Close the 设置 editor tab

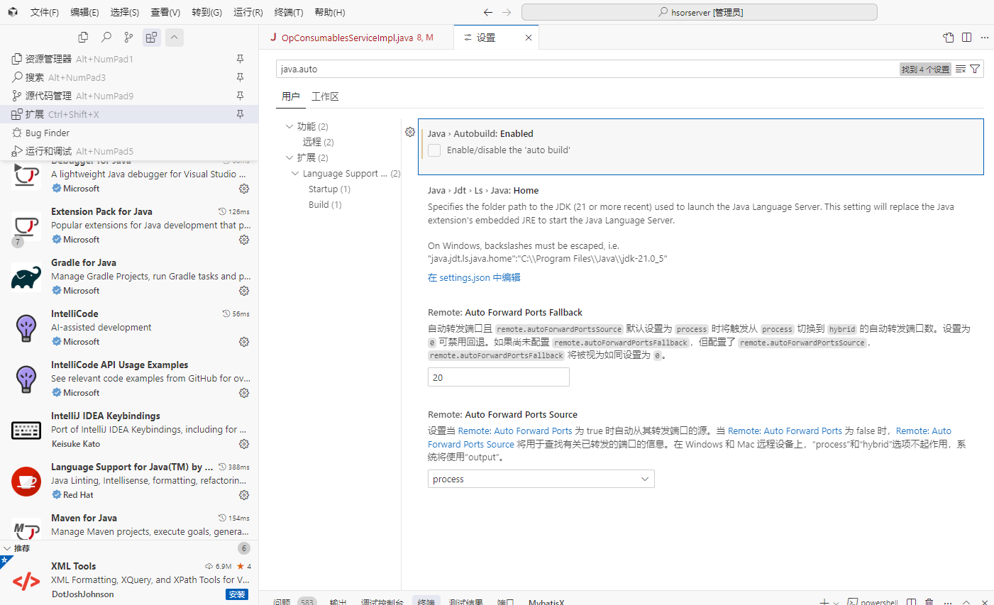click(529, 38)
